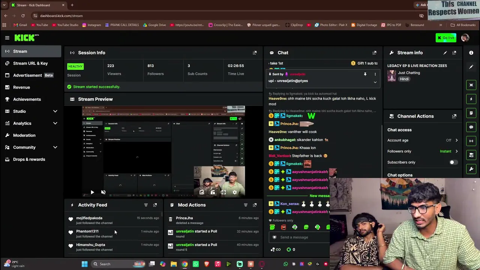The width and height of the screenshot is (480, 270).
Task: Reload the browser page
Action: [23, 16]
